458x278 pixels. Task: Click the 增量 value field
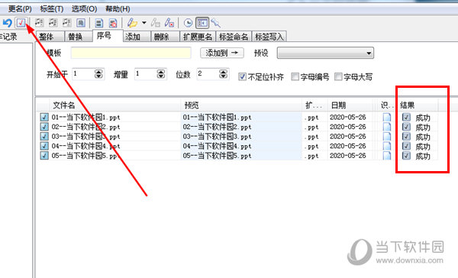[x=146, y=74]
